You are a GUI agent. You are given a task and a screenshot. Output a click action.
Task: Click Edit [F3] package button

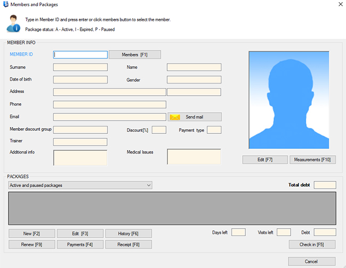pyautogui.click(x=80, y=233)
